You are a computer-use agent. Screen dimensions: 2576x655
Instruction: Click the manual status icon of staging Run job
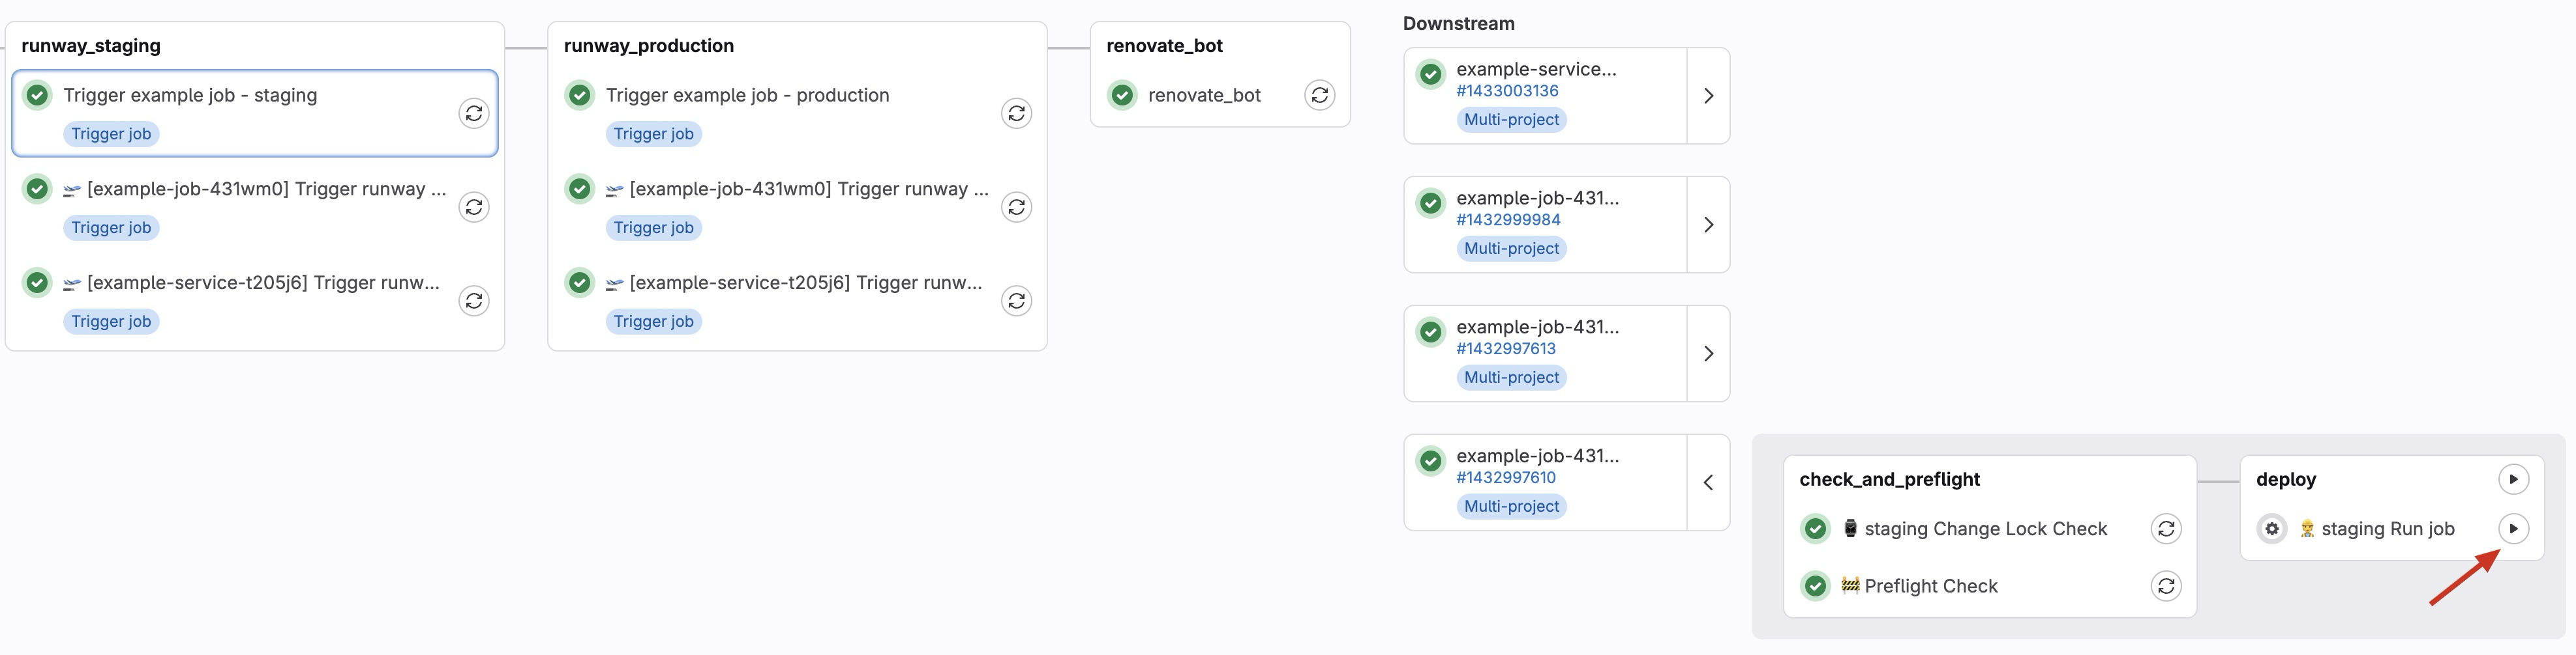pos(2272,529)
